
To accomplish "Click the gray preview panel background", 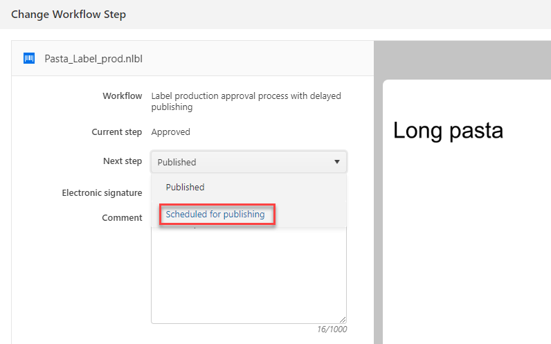I will [462, 60].
